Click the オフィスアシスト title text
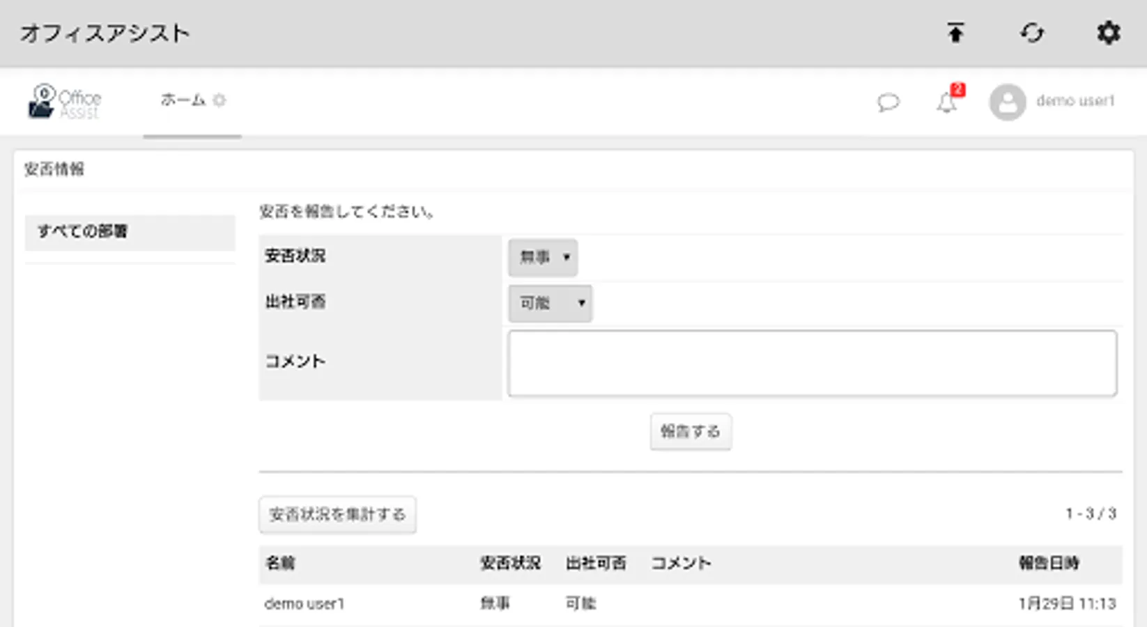The height and width of the screenshot is (627, 1147). (x=105, y=33)
